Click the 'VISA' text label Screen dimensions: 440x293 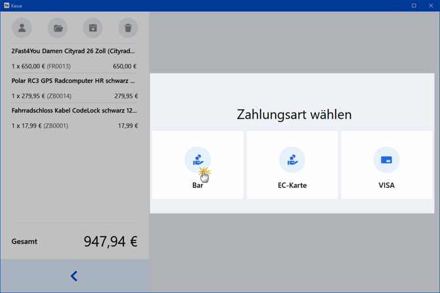coord(386,185)
